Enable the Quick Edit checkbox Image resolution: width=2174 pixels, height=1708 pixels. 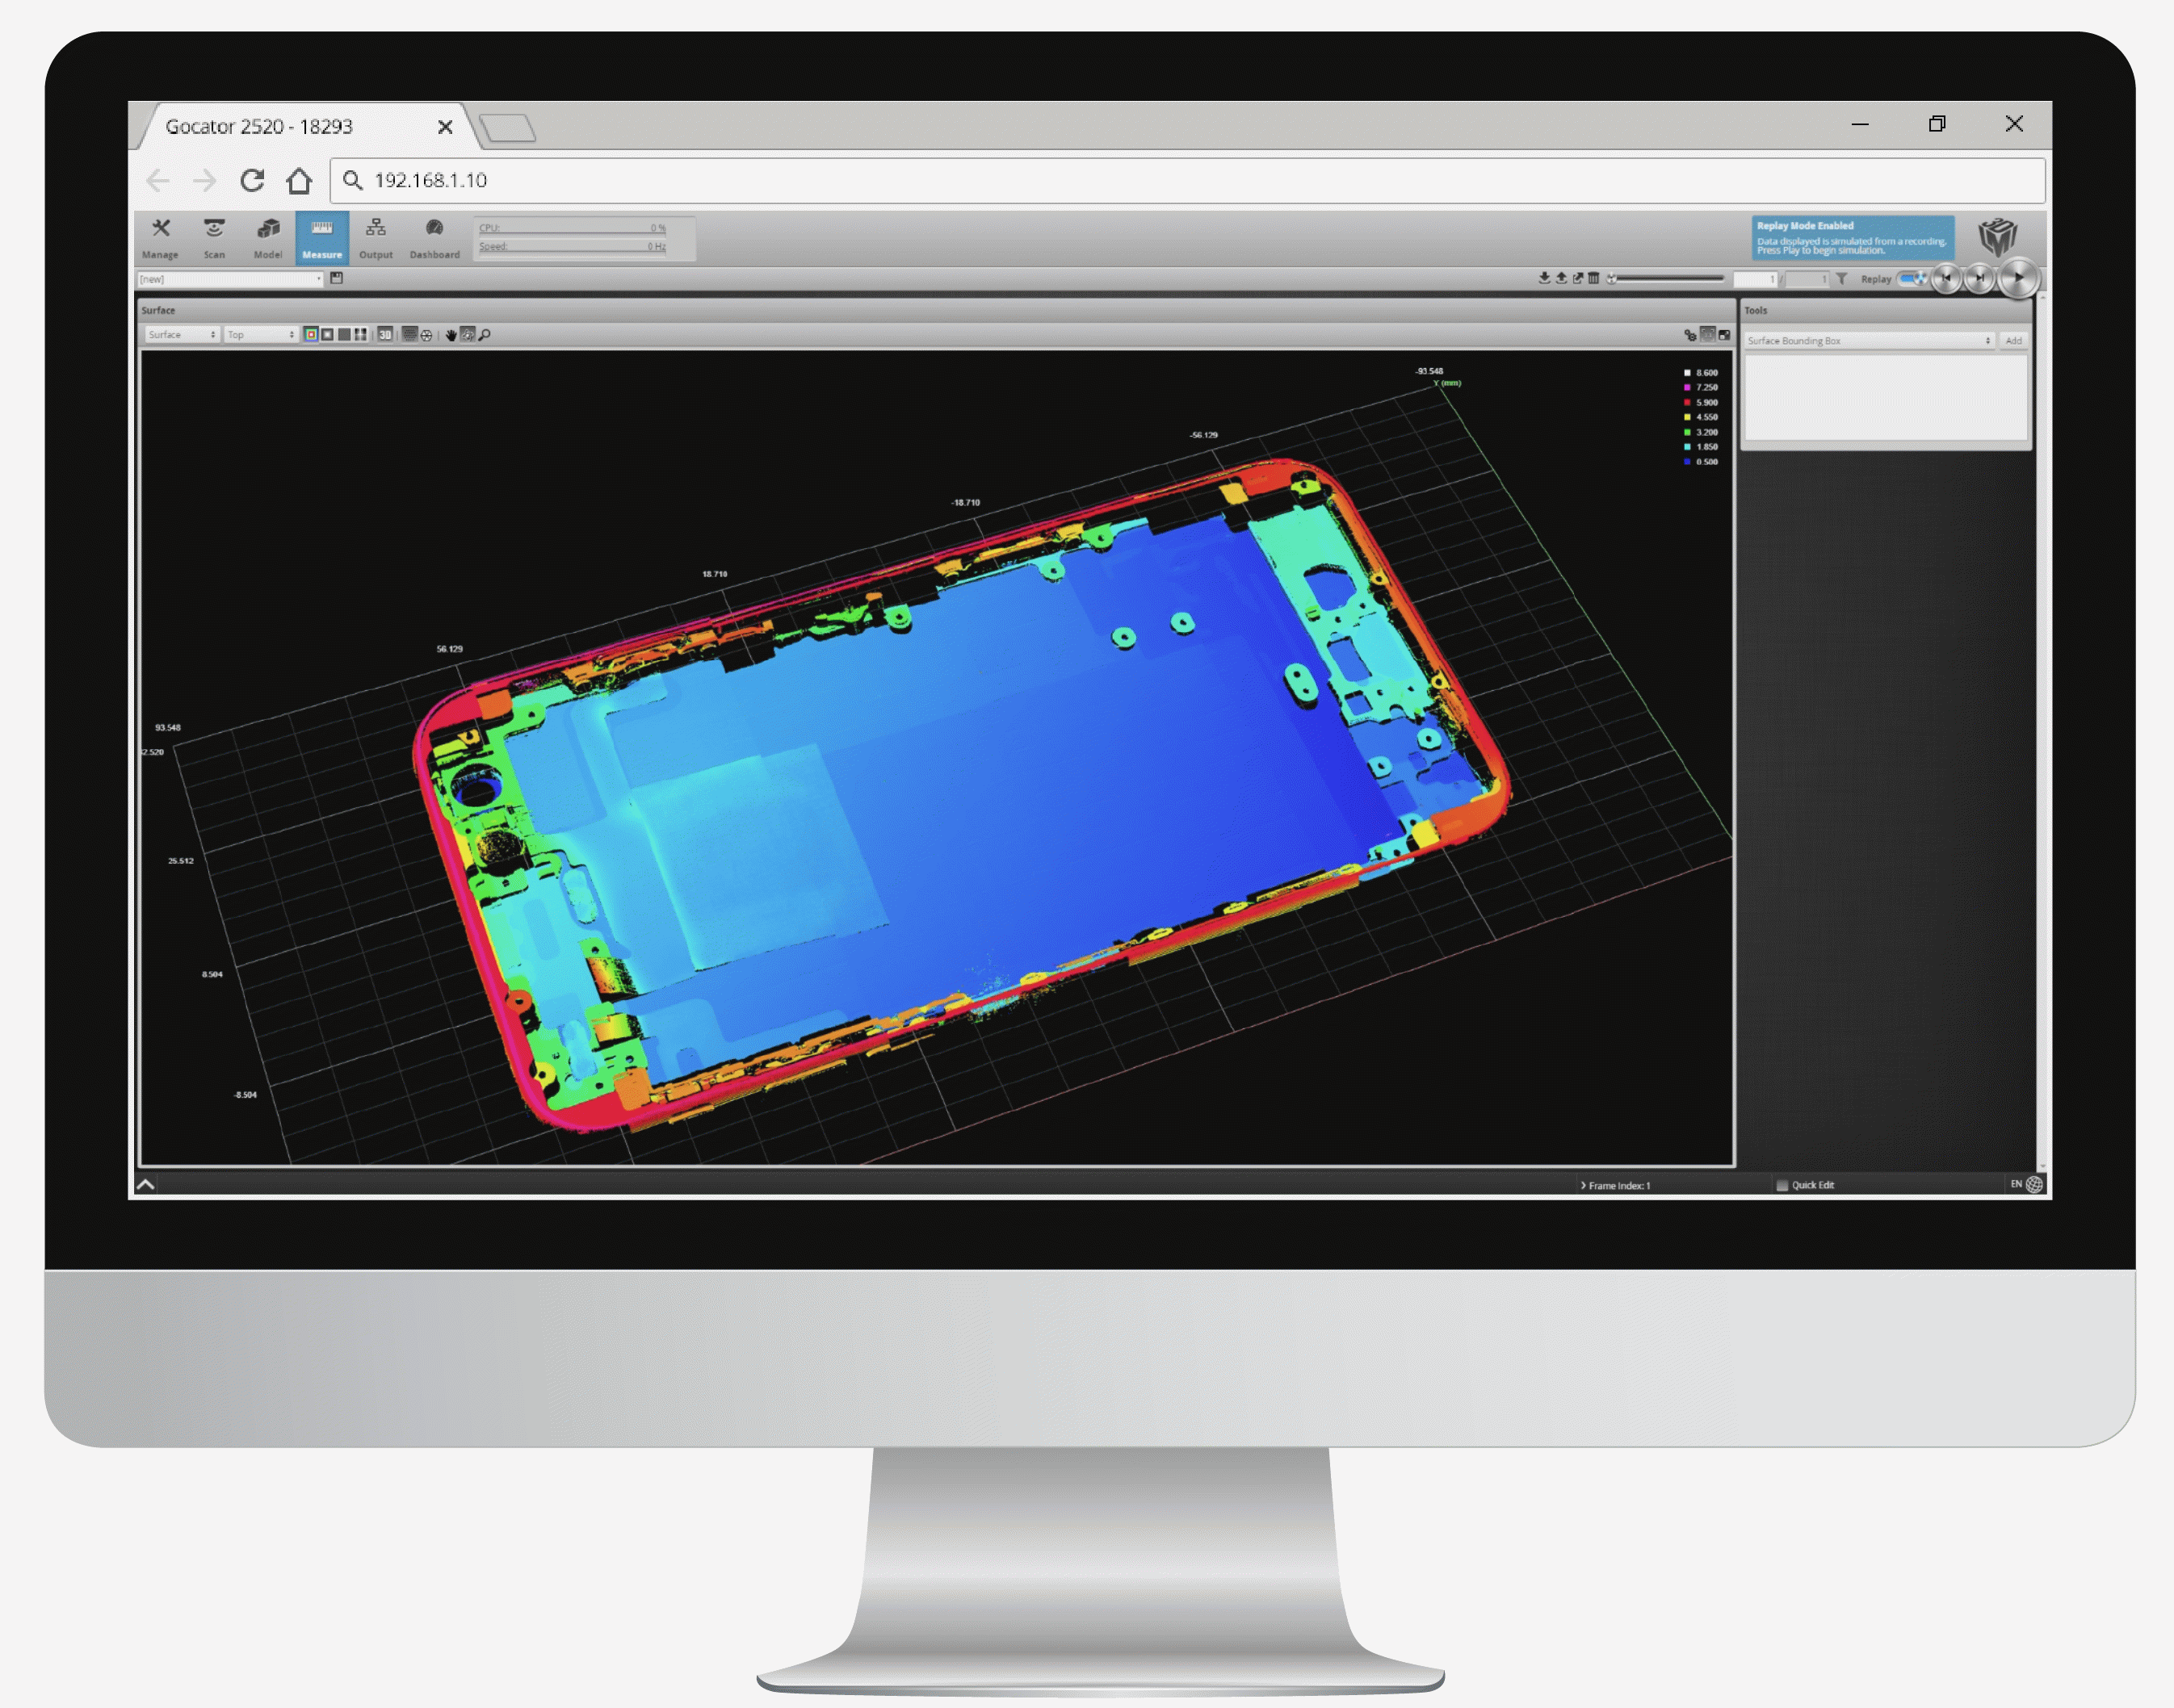1782,1185
